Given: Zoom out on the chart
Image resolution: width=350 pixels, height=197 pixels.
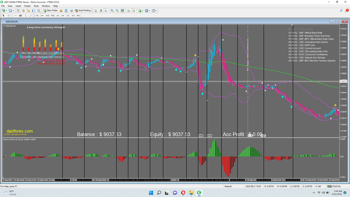Looking at the screenshot, I should 117,10.
